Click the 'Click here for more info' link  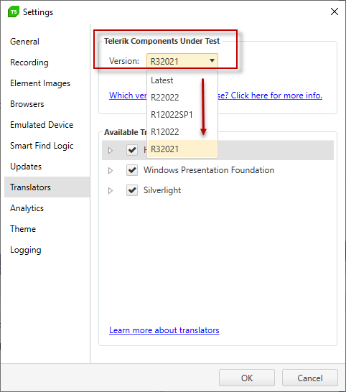[276, 95]
